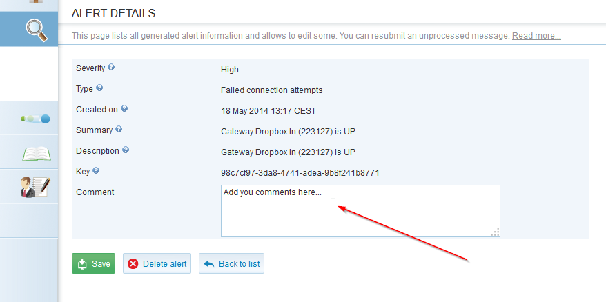Click the help icon beside Type
Image resolution: width=606 pixels, height=302 pixels.
[99, 88]
